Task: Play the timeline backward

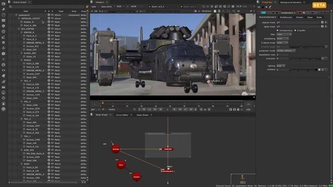Action: click(161, 110)
